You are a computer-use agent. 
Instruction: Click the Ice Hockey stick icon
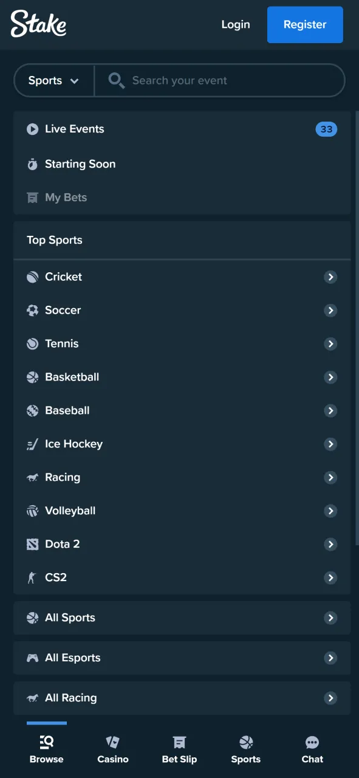click(x=33, y=444)
